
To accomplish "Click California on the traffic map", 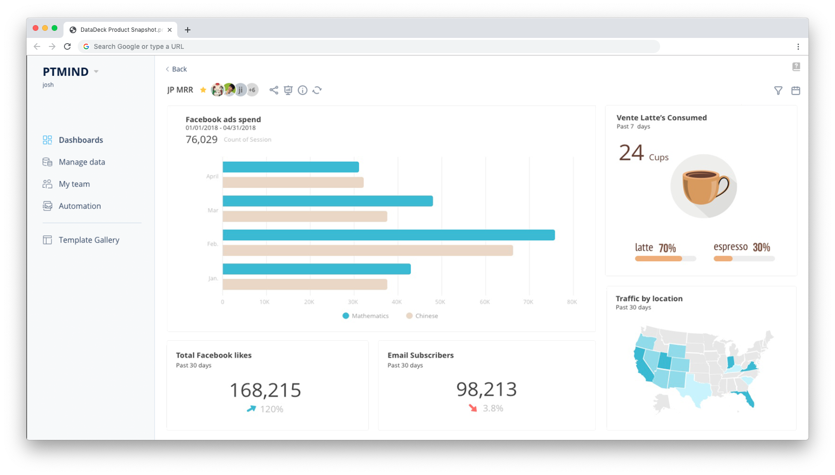I will click(x=643, y=365).
